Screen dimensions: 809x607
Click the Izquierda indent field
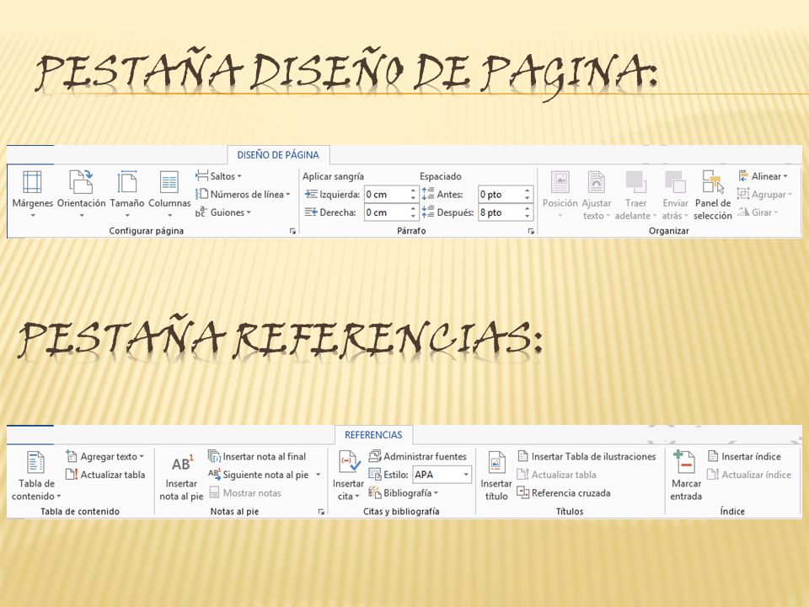pyautogui.click(x=387, y=194)
